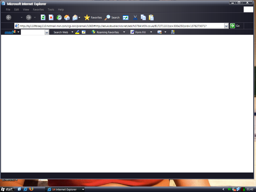Expand the Form Fill dropdown arrow
Image resolution: width=256 pixels, height=192 pixels.
pyautogui.click(x=151, y=32)
